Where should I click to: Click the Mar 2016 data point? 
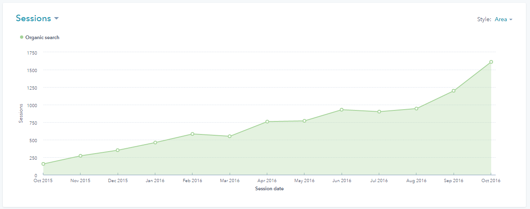pos(230,136)
